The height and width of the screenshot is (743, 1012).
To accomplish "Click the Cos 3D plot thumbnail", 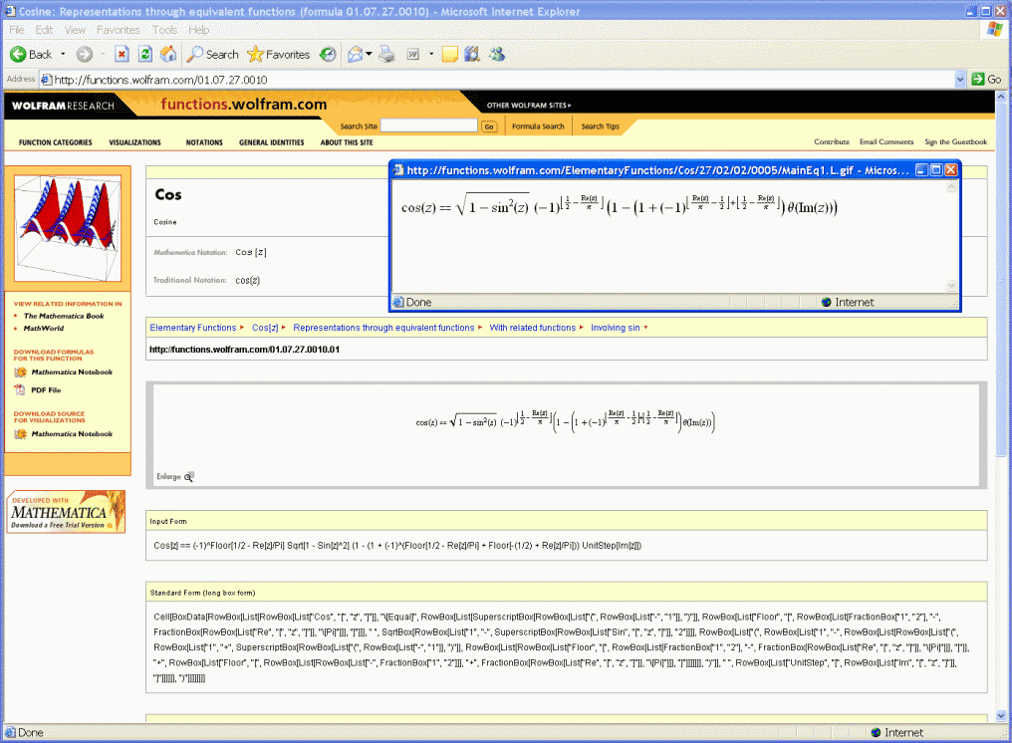I will click(x=67, y=226).
